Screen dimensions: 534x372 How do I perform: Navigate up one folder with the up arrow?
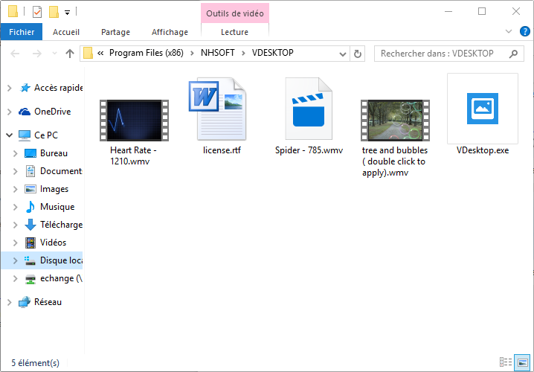(x=70, y=54)
